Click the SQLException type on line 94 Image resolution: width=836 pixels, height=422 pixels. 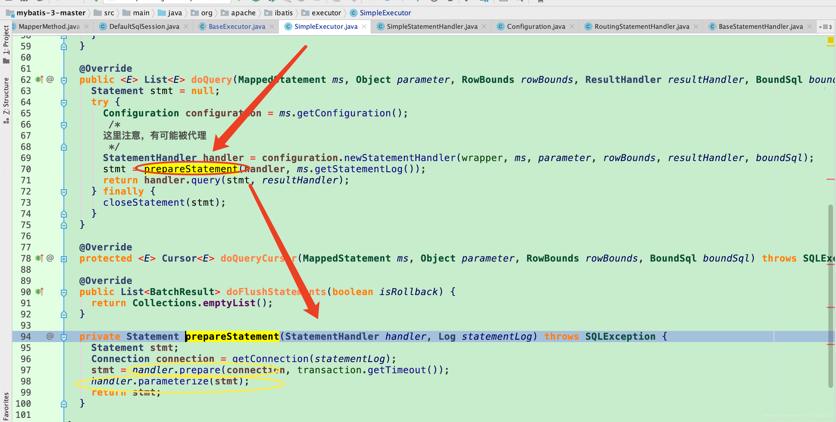620,336
